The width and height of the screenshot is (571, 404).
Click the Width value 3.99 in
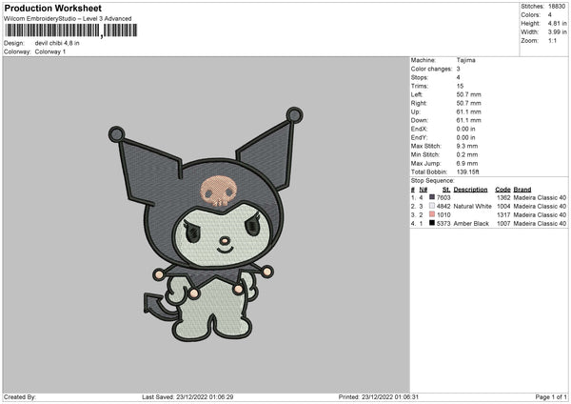pyautogui.click(x=557, y=32)
